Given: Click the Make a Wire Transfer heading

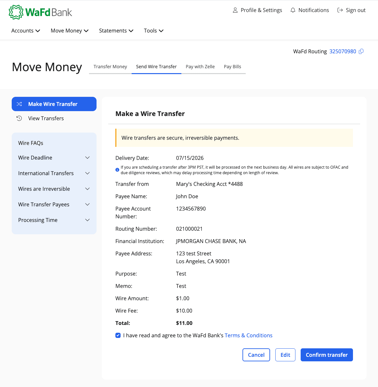Looking at the screenshot, I should point(150,114).
